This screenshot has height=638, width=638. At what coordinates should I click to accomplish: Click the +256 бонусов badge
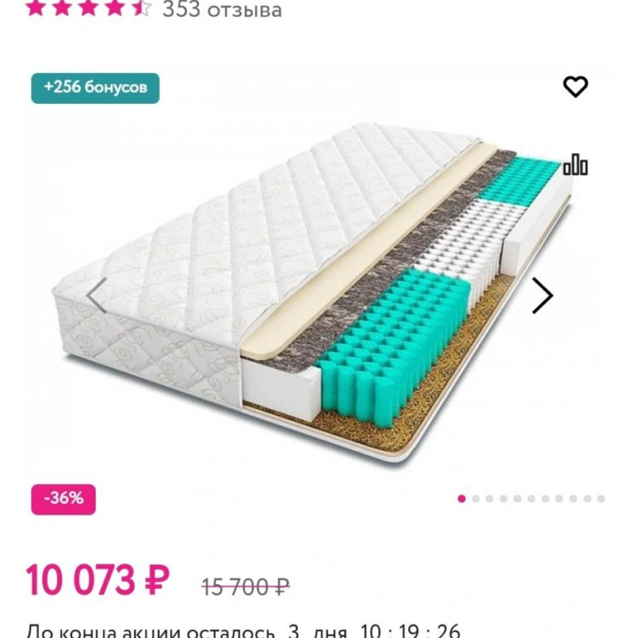pyautogui.click(x=95, y=88)
